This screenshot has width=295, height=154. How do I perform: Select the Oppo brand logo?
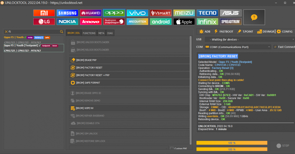click(x=114, y=13)
